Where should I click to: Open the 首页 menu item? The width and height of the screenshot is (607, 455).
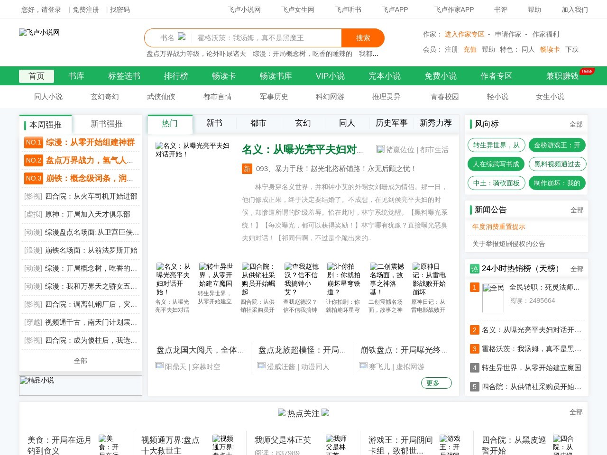pyautogui.click(x=36, y=76)
